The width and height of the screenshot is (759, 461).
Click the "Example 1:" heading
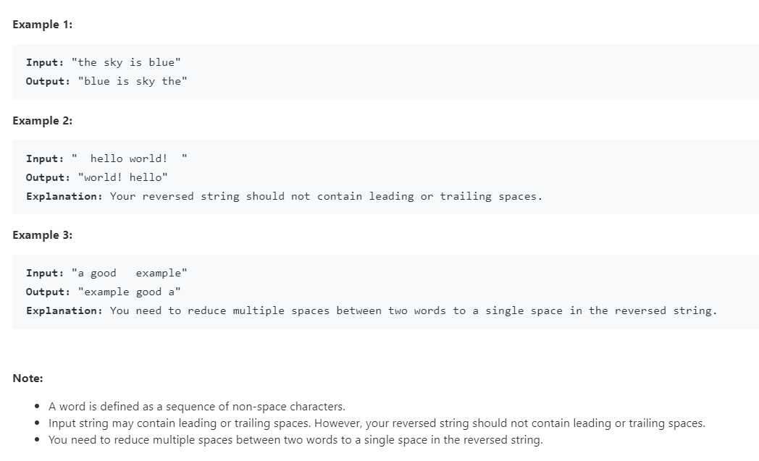42,25
